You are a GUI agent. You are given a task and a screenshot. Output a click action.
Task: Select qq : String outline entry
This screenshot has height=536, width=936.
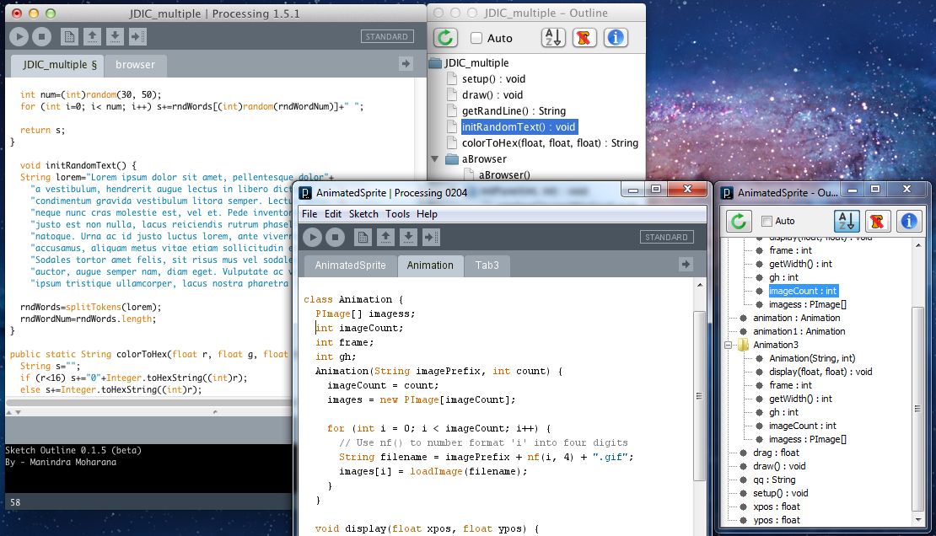pos(774,480)
